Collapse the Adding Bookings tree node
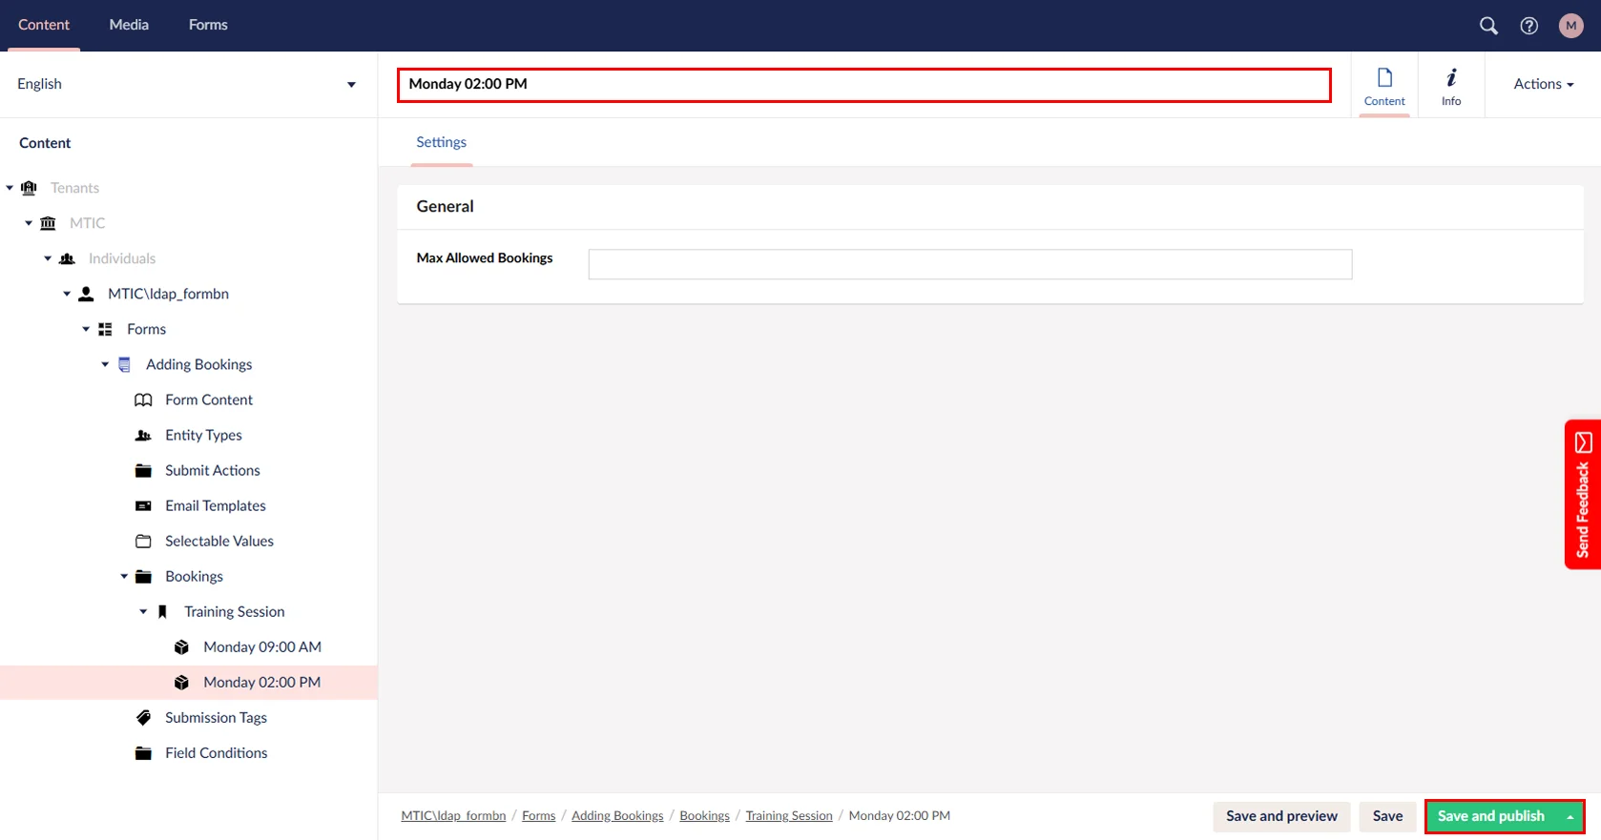 click(105, 364)
